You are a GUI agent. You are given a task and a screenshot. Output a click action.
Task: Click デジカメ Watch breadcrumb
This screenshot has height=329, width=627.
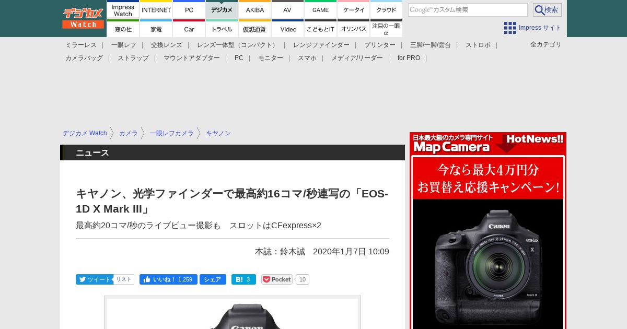click(x=85, y=133)
